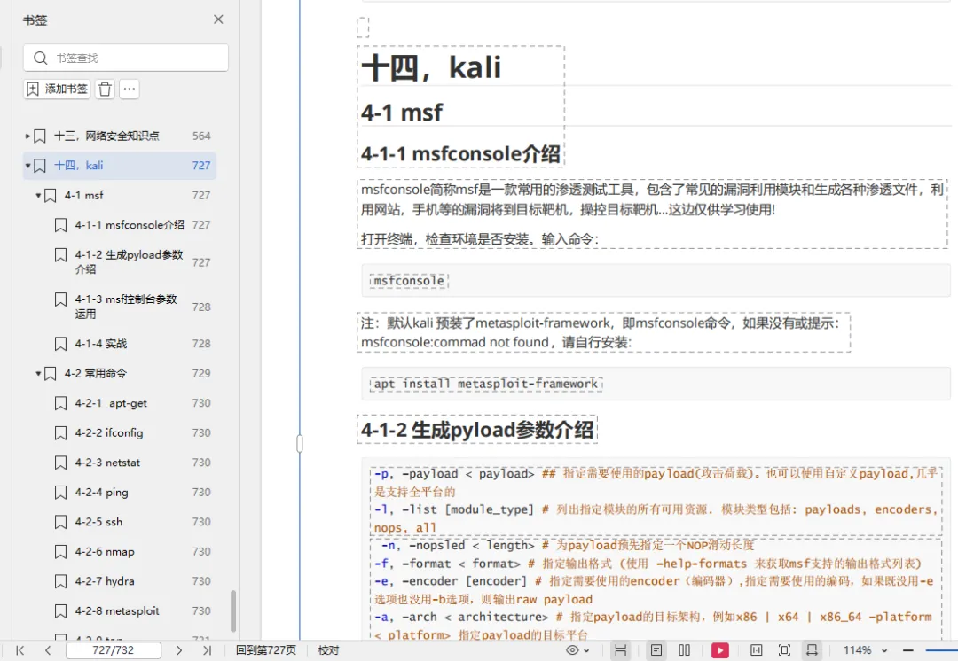Click the 书签查找 bookmark search field
Viewport: 958px width, 661px height.
point(126,58)
